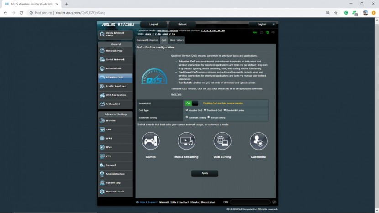Open Guest Network page
Image resolution: width=379 pixels, height=213 pixels.
pos(115,60)
